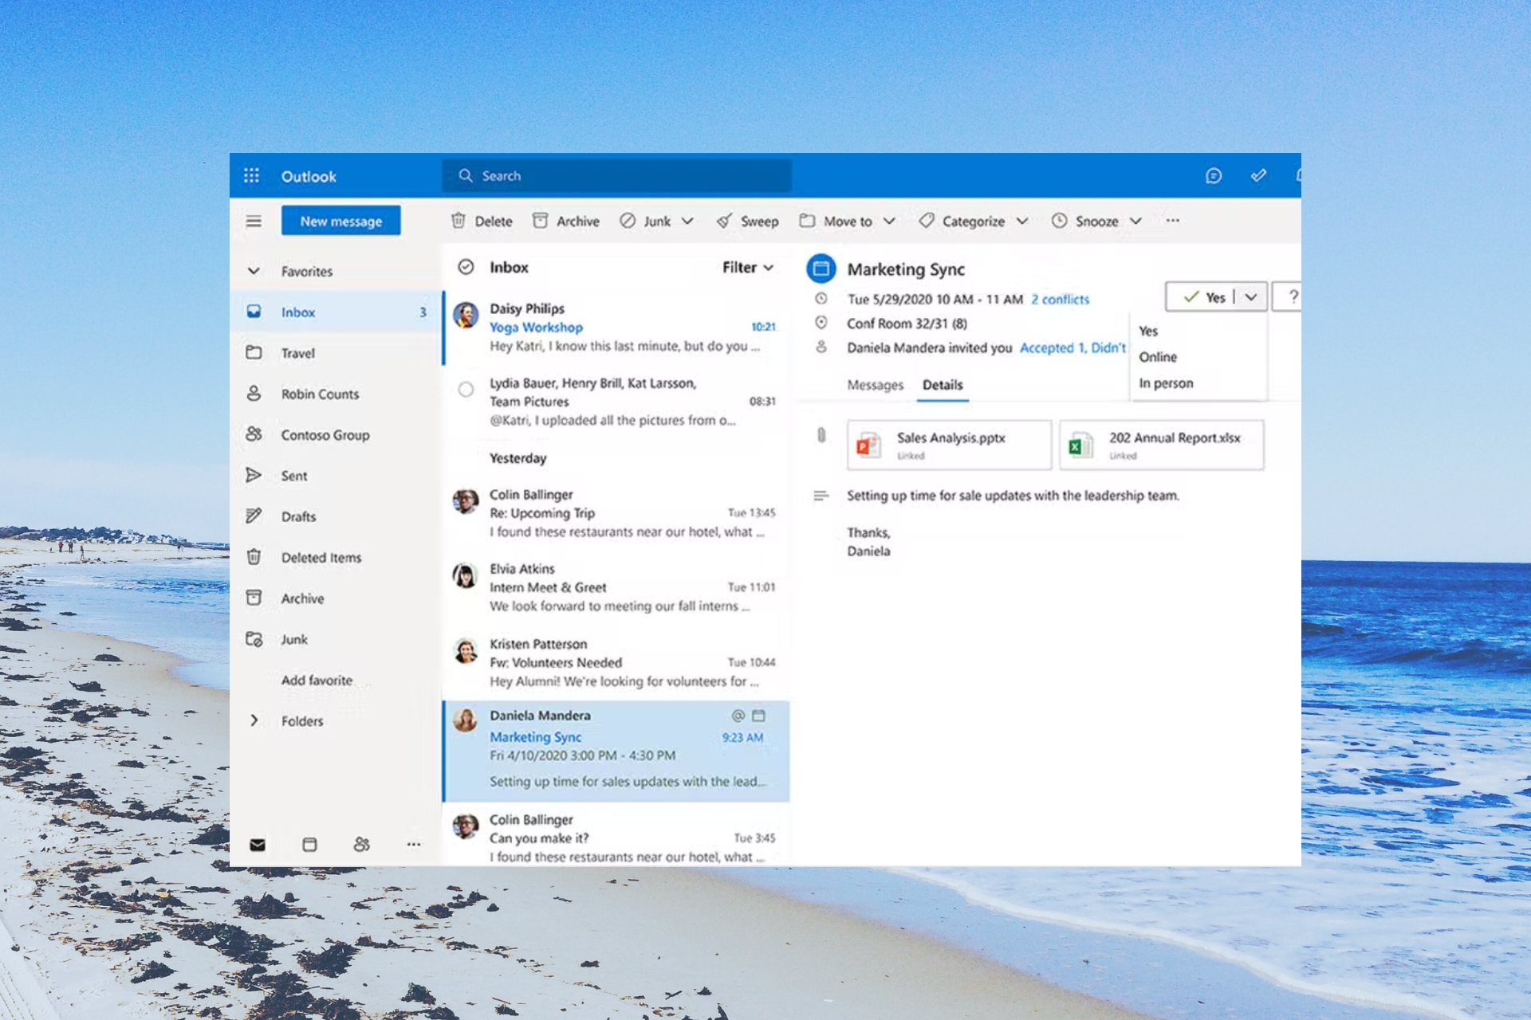Switch to Mail view envelope icon
Viewport: 1531px width, 1020px height.
click(257, 845)
